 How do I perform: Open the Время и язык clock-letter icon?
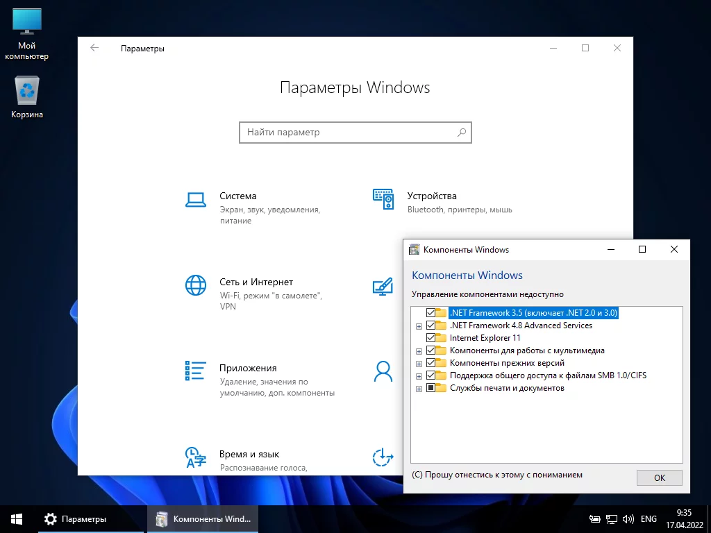click(x=196, y=457)
